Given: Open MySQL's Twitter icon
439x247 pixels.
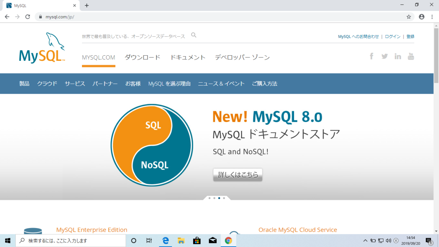Looking at the screenshot, I should [x=384, y=56].
